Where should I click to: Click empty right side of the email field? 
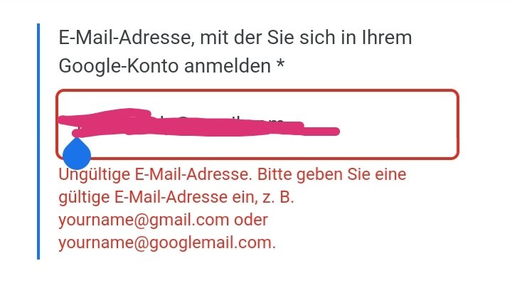[x=398, y=124]
